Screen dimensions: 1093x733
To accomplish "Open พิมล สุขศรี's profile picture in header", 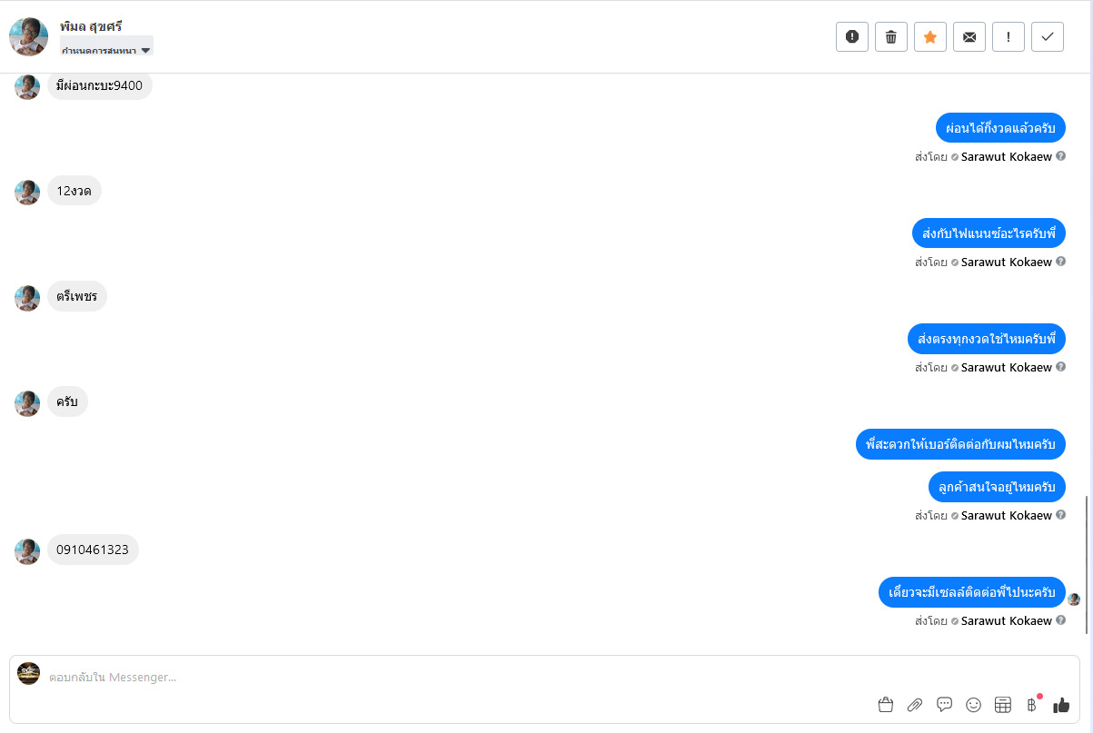I will click(29, 36).
